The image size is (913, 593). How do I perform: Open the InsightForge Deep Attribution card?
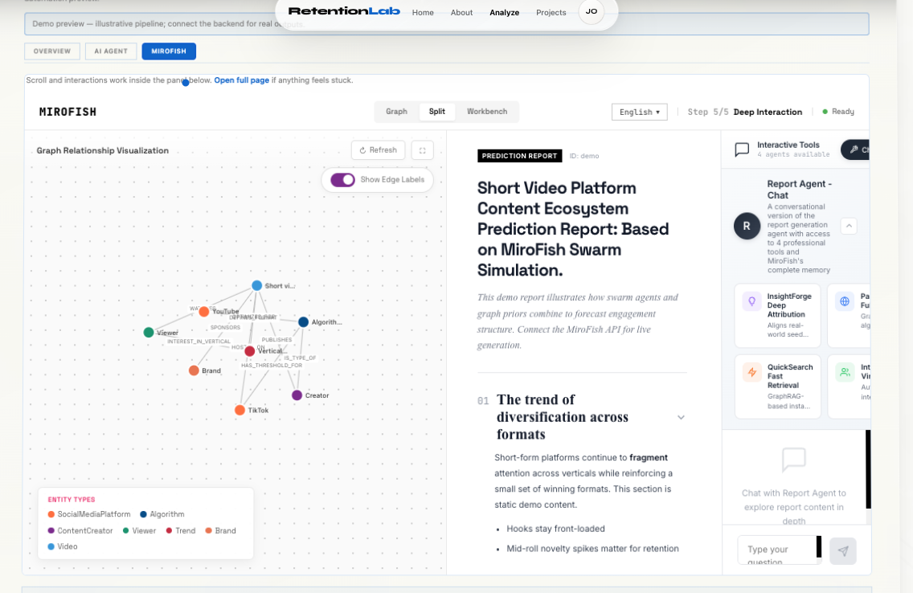777,316
